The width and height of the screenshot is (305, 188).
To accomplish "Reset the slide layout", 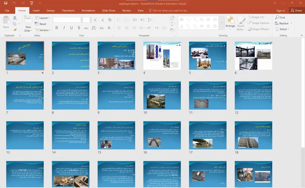I will click(41, 24).
